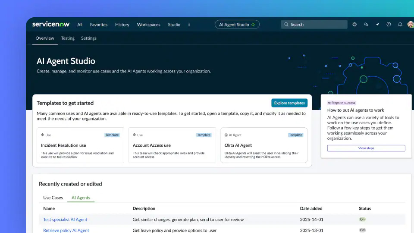Click the View steps button
414x233 pixels.
point(366,148)
